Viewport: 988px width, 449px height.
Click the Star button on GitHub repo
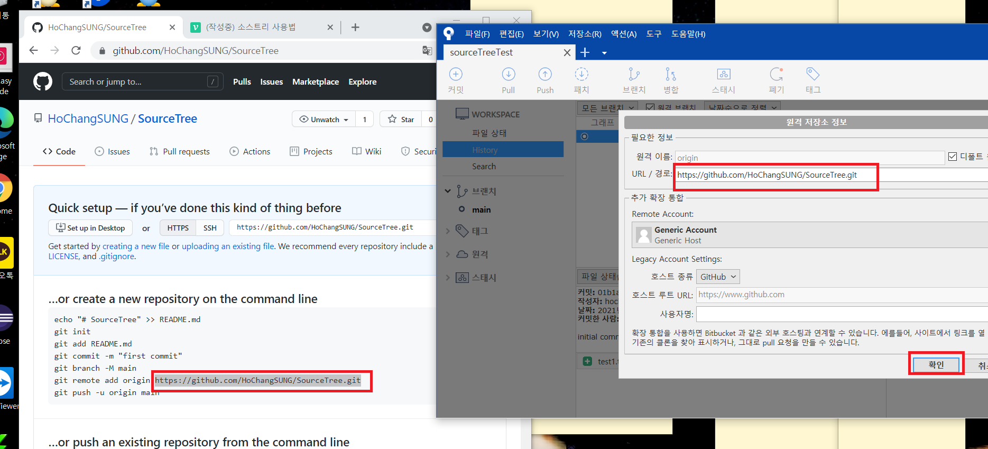tap(401, 119)
